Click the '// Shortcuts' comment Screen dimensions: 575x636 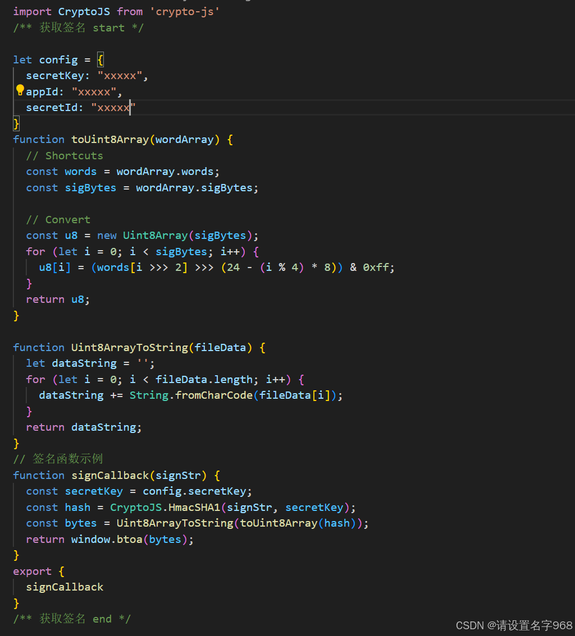(65, 156)
